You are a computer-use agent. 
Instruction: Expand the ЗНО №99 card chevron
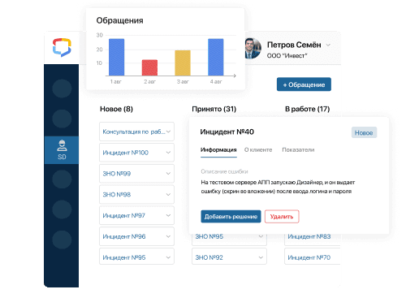(x=168, y=174)
